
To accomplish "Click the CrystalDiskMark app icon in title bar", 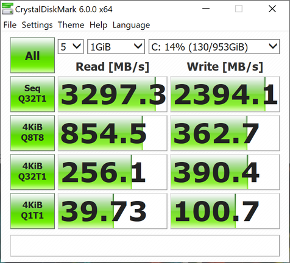I will point(7,9).
